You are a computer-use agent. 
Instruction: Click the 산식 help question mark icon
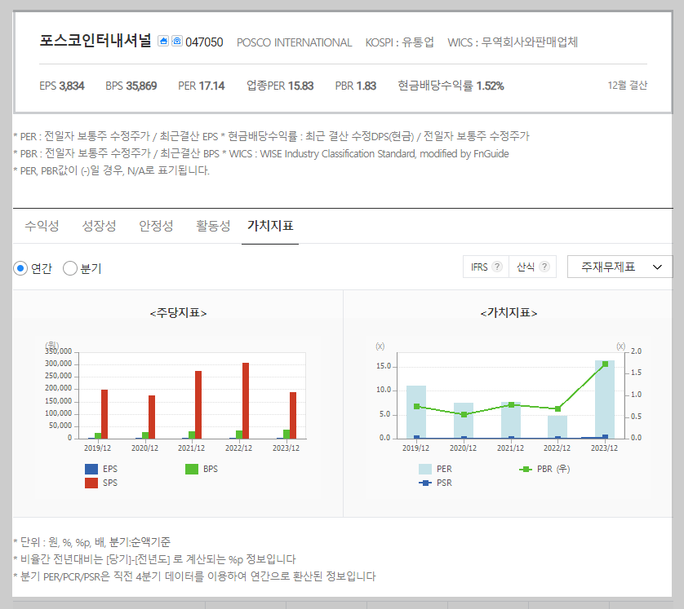pyautogui.click(x=544, y=267)
